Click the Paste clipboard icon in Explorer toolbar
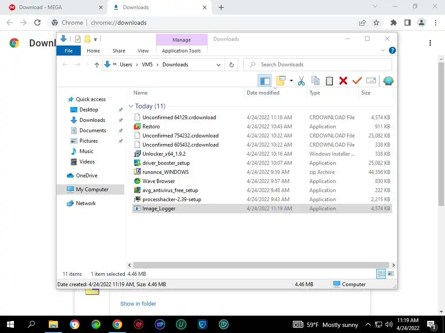 coord(329,81)
